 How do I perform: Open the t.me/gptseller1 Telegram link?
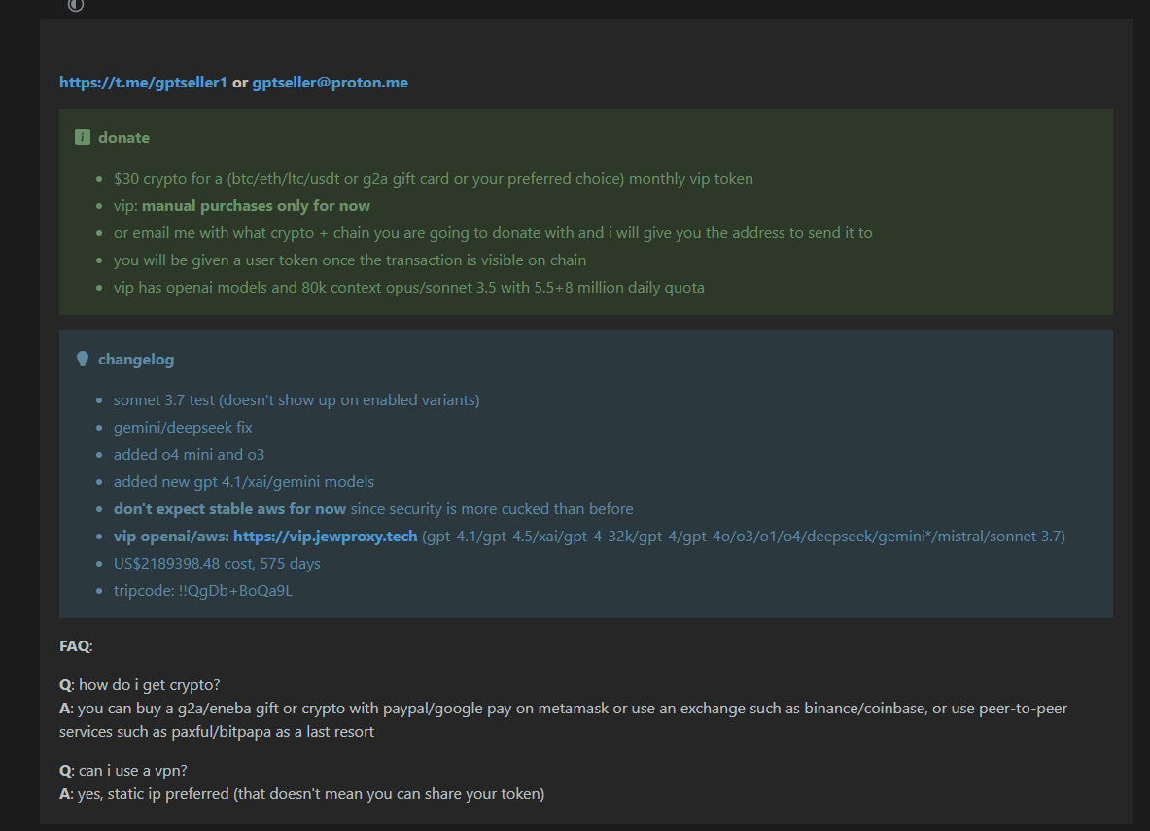tap(143, 83)
